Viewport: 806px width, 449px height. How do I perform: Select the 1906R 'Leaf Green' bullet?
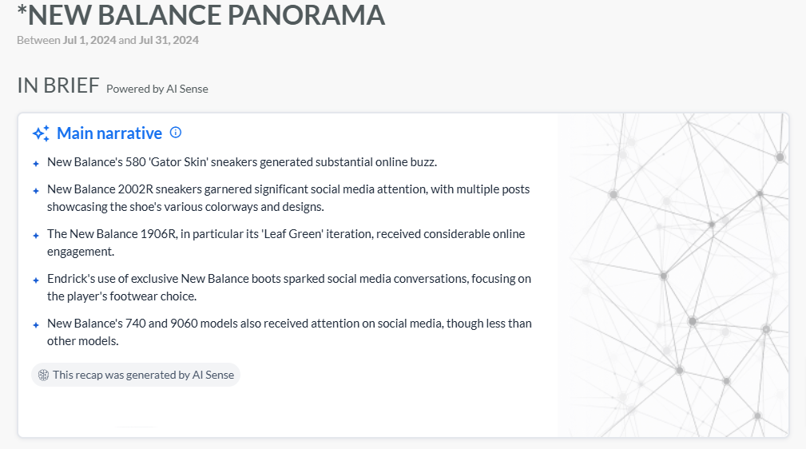tap(286, 243)
